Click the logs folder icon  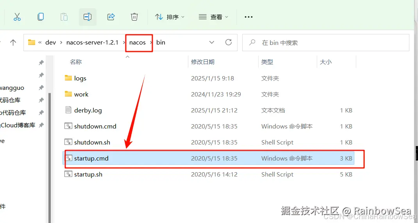pos(68,78)
